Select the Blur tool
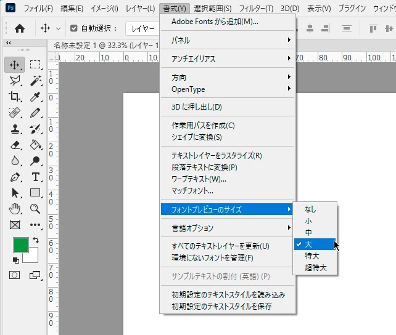Viewport: 396px width, 335px height. 15,161
